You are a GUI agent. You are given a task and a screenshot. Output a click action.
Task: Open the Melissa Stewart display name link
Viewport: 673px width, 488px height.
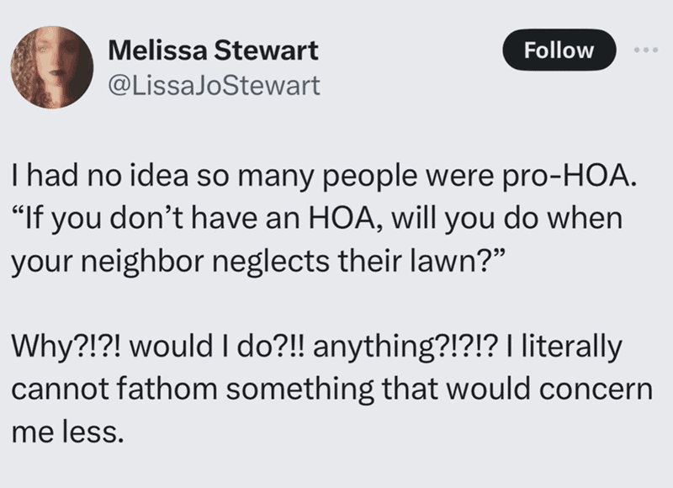click(x=215, y=50)
